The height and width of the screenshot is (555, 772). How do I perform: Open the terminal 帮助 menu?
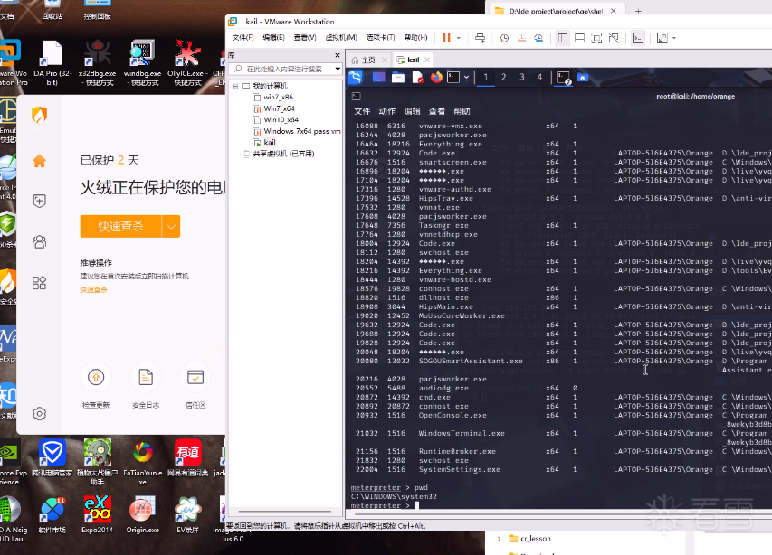(x=462, y=111)
